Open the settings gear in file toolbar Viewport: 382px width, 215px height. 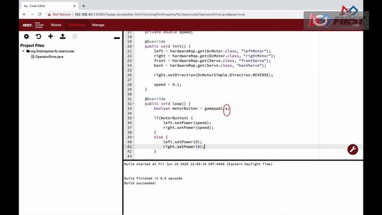point(26,36)
